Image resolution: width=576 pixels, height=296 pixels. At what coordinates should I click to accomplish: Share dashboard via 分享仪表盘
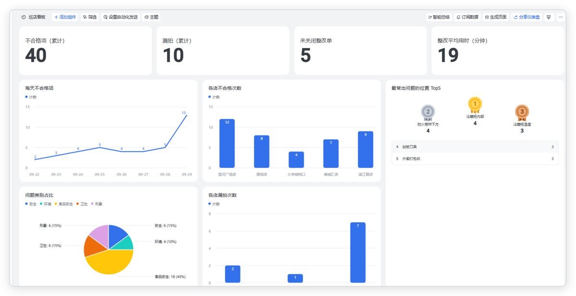(527, 17)
